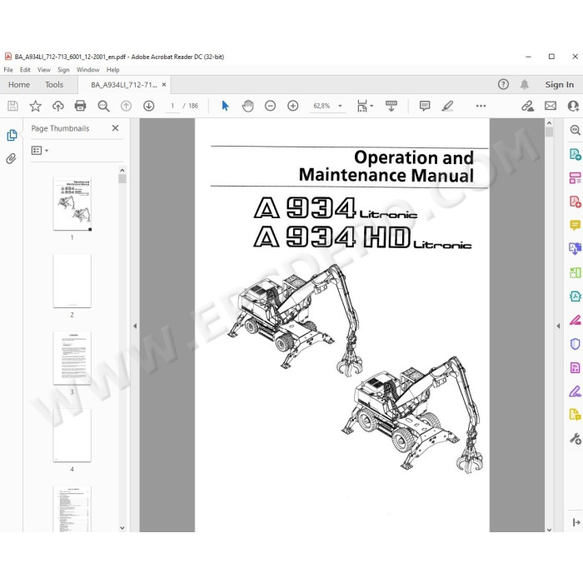The image size is (583, 583).
Task: Click the page number input field
Action: 172,106
